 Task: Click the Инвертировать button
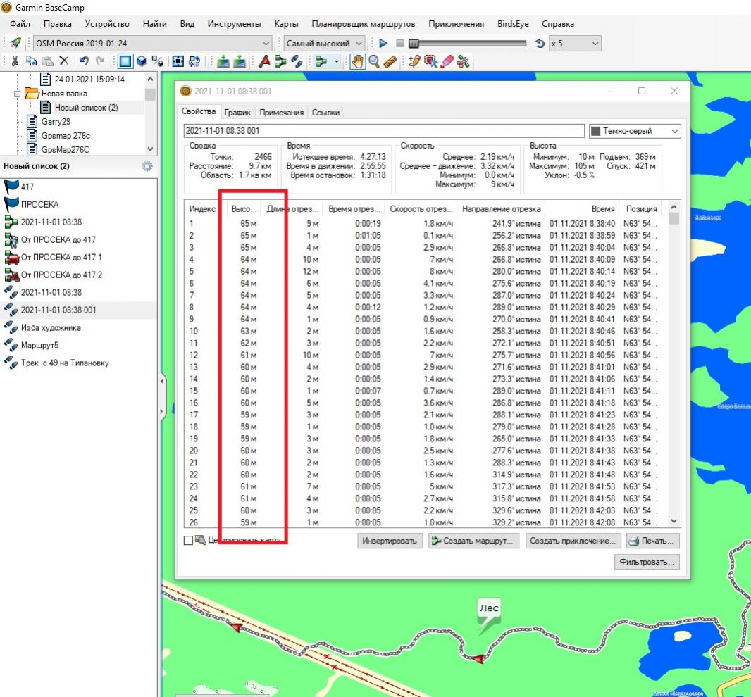coord(390,541)
